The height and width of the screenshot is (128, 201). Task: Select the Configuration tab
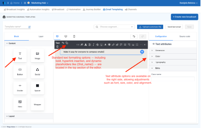pyautogui.click(x=161, y=37)
